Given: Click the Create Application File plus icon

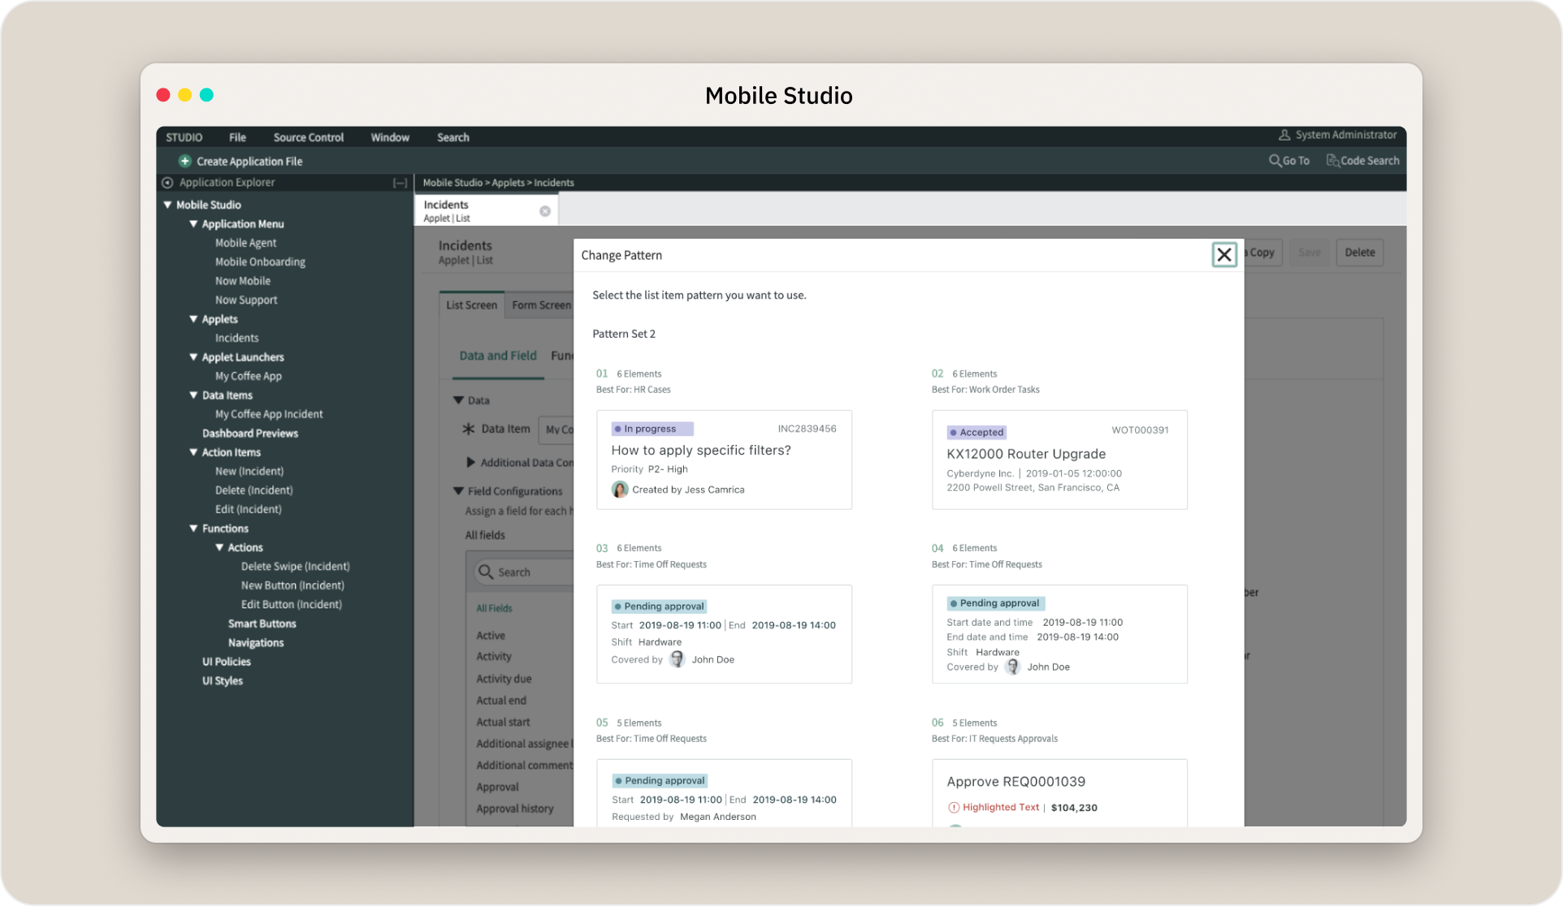Looking at the screenshot, I should pos(184,161).
